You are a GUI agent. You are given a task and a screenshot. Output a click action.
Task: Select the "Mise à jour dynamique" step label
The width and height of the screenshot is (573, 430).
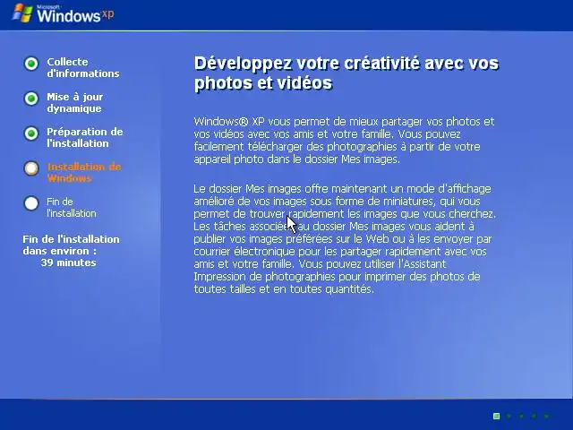coord(75,103)
